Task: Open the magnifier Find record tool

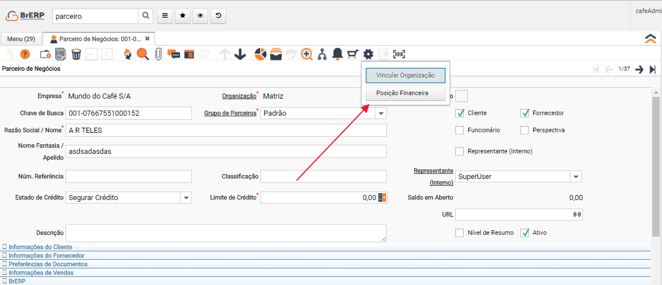Action: [x=142, y=54]
